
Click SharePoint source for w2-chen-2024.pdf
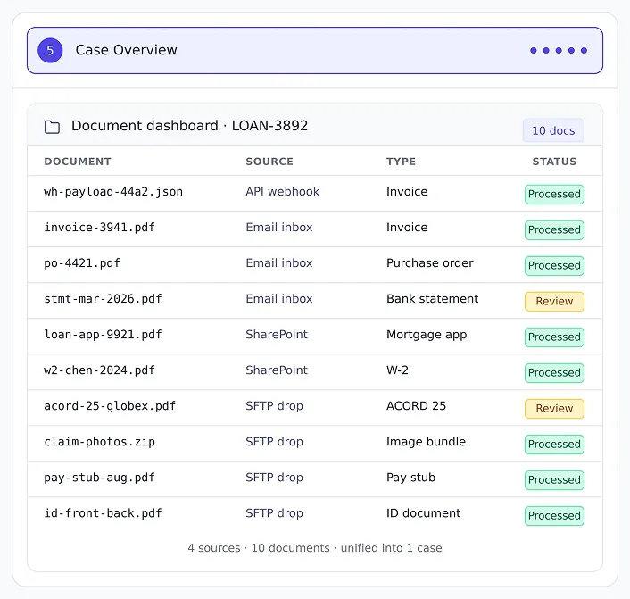tap(277, 370)
